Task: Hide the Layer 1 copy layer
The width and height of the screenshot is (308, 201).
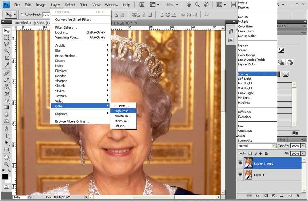Action: coord(240,163)
